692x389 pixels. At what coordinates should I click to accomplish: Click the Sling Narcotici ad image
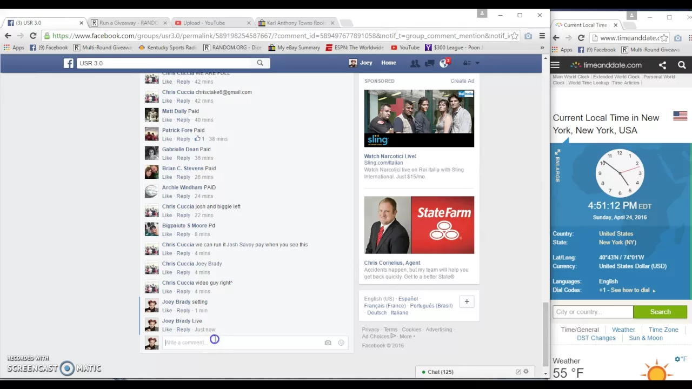click(419, 118)
